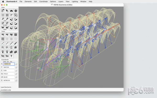Click the dense dot grid icon
The width and height of the screenshot is (157, 98).
coord(7,15)
